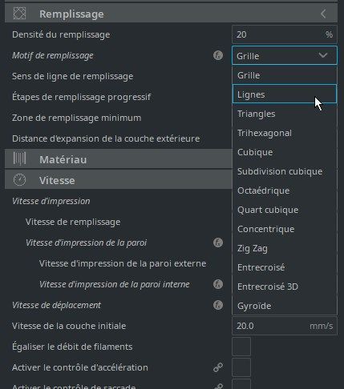Click the Vitesse de la couche initiale field
Viewport: 344px width, 389px height.
[x=285, y=326]
